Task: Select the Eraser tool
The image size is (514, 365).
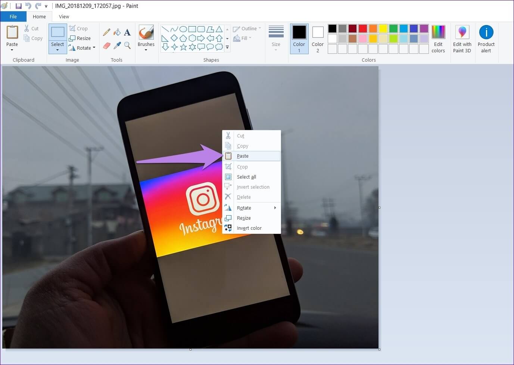Action: click(107, 46)
